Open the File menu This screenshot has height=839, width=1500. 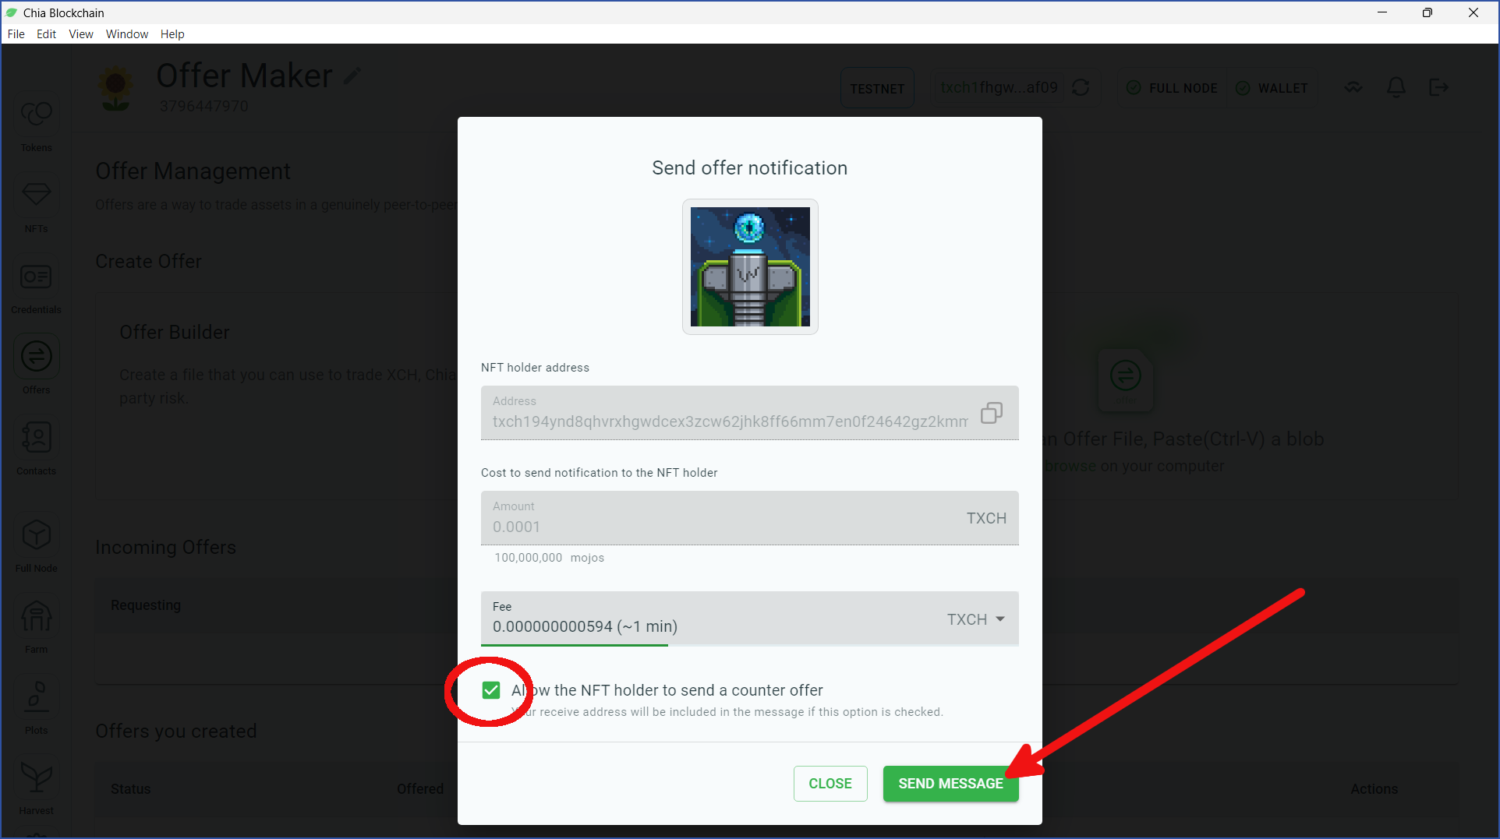[16, 34]
